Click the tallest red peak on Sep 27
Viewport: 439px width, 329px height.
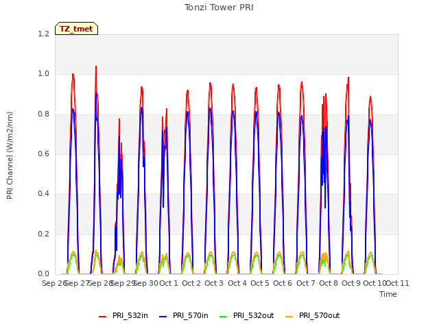pyautogui.click(x=96, y=66)
